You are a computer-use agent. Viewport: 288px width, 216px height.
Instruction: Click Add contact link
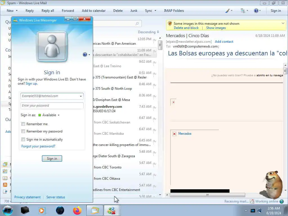224,42
